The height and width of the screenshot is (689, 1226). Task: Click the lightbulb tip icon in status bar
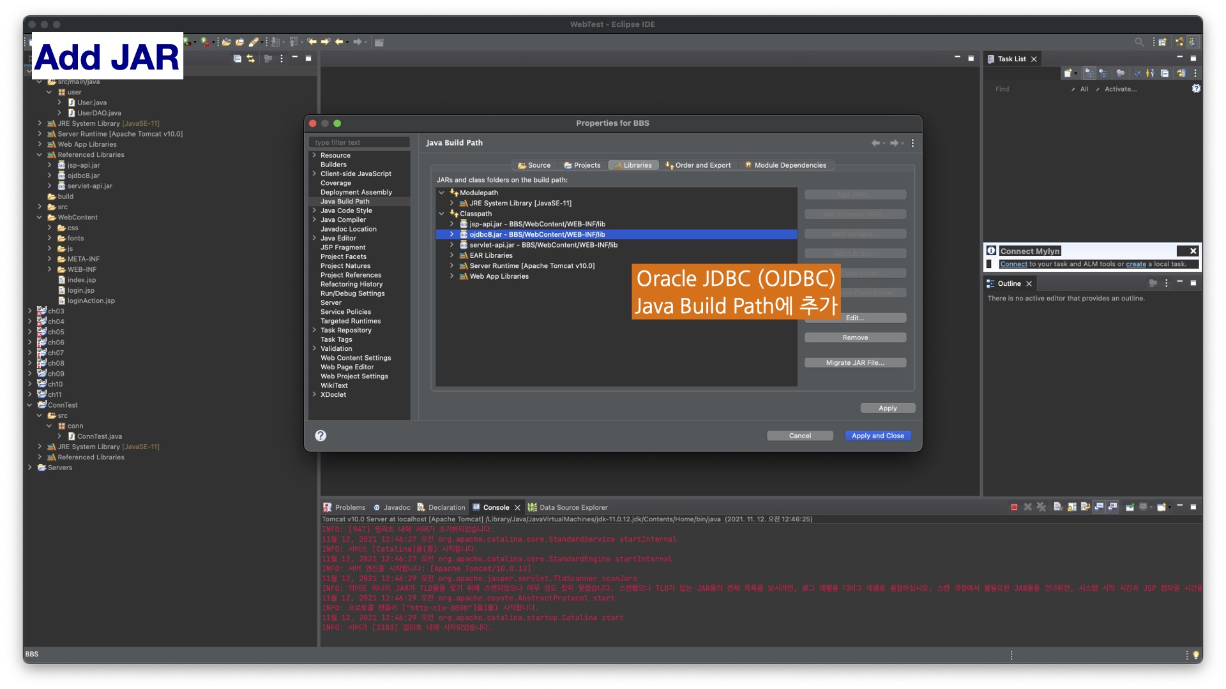(x=1196, y=655)
